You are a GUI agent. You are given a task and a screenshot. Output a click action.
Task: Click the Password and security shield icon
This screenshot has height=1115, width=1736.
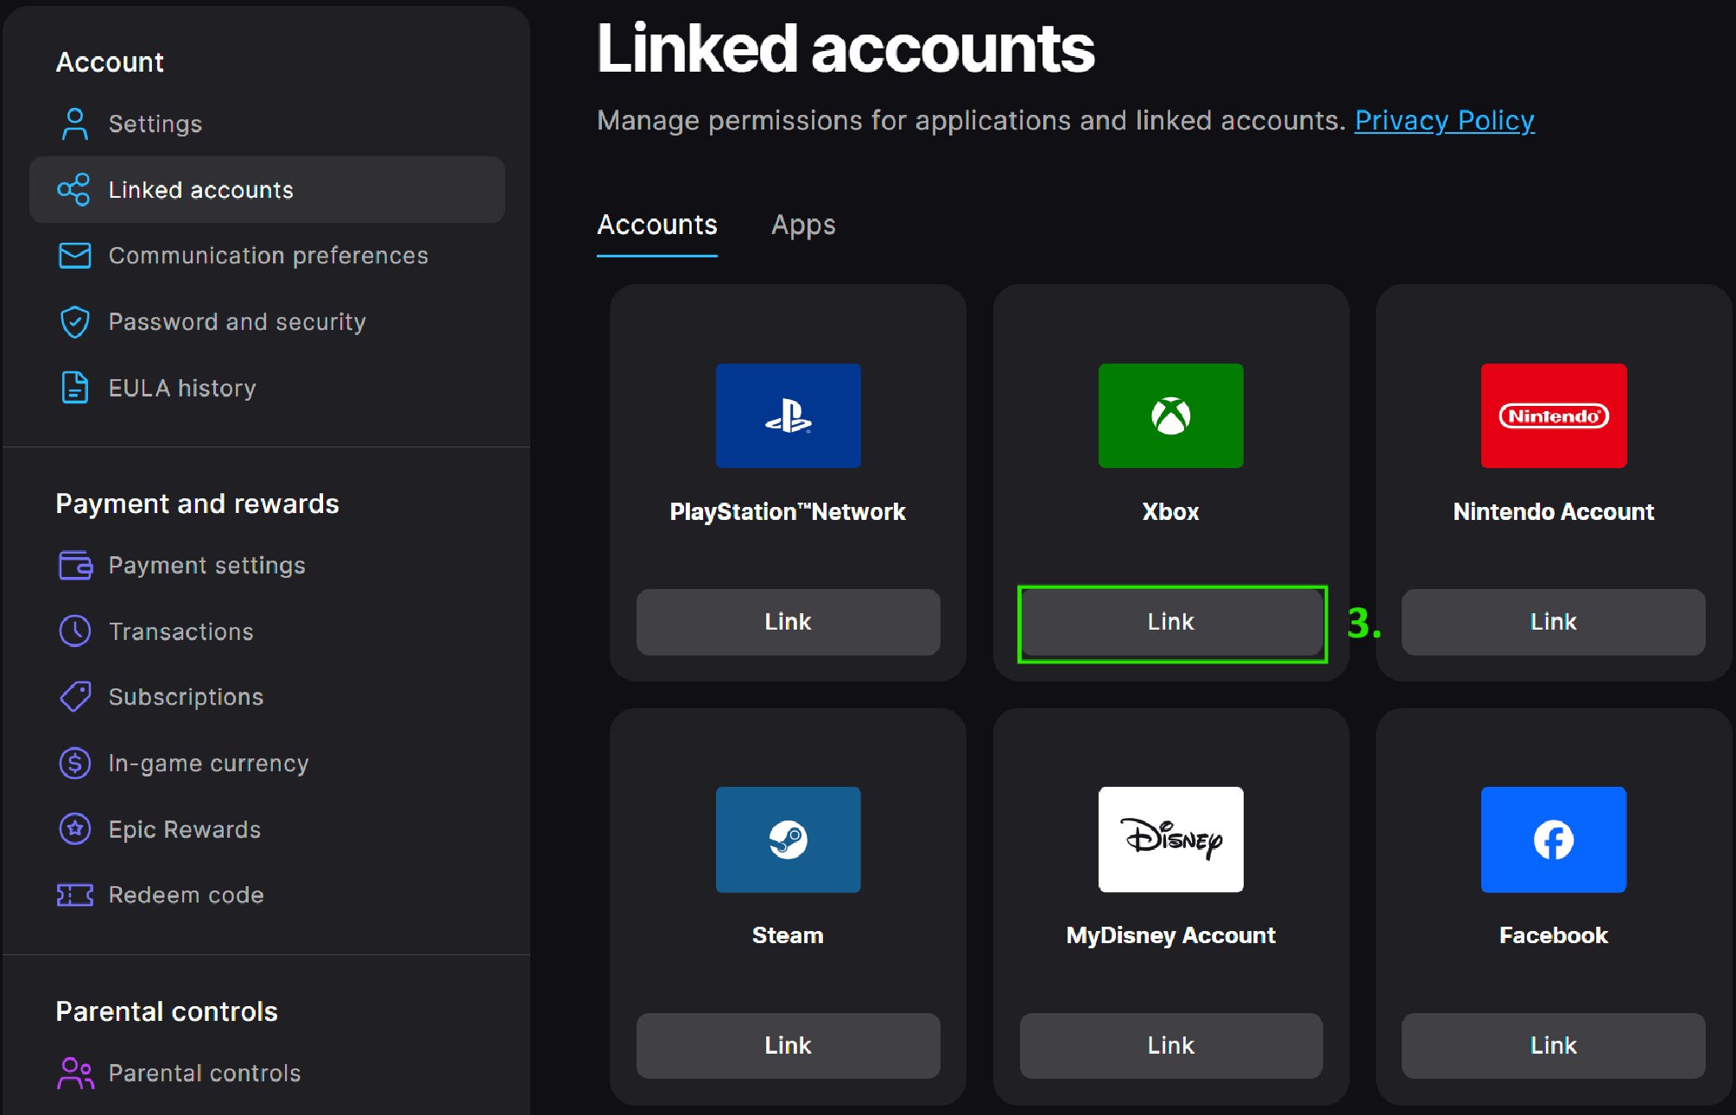pyautogui.click(x=75, y=322)
